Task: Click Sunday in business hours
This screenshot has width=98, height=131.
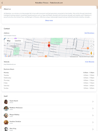Action: pyautogui.click(x=6, y=88)
